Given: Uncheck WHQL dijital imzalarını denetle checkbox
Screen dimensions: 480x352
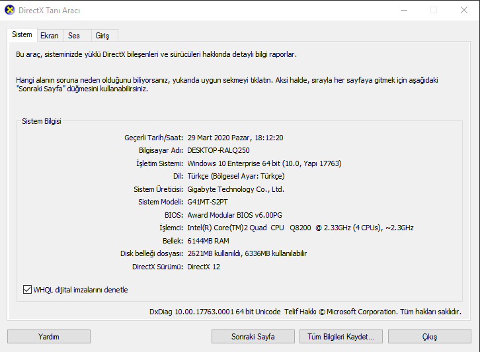Looking at the screenshot, I should 27,290.
